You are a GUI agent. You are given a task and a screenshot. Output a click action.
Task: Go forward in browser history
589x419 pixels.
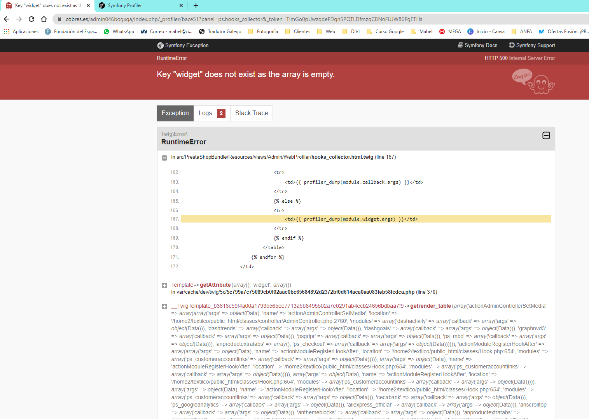coord(19,19)
